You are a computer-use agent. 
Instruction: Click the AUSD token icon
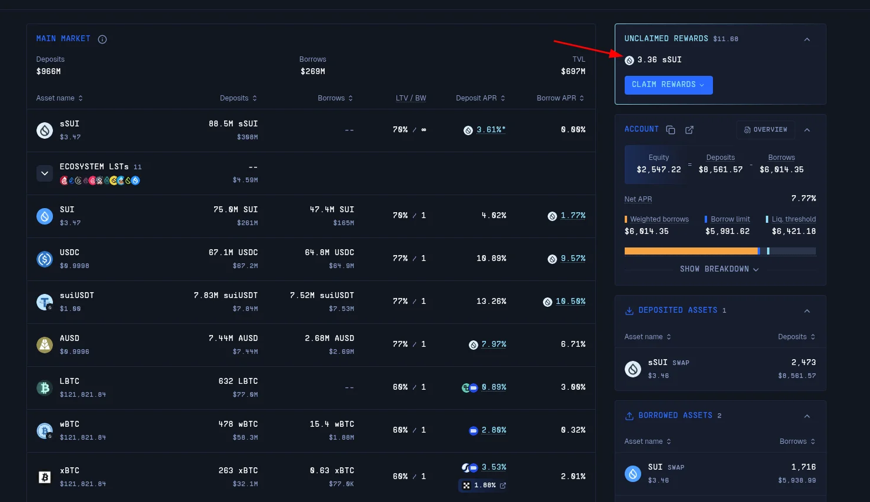45,345
